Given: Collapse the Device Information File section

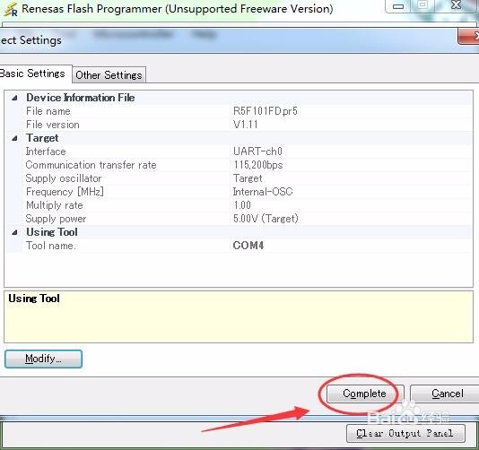Looking at the screenshot, I should [14, 98].
